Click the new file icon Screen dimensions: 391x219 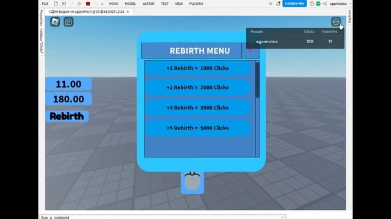click(x=56, y=4)
